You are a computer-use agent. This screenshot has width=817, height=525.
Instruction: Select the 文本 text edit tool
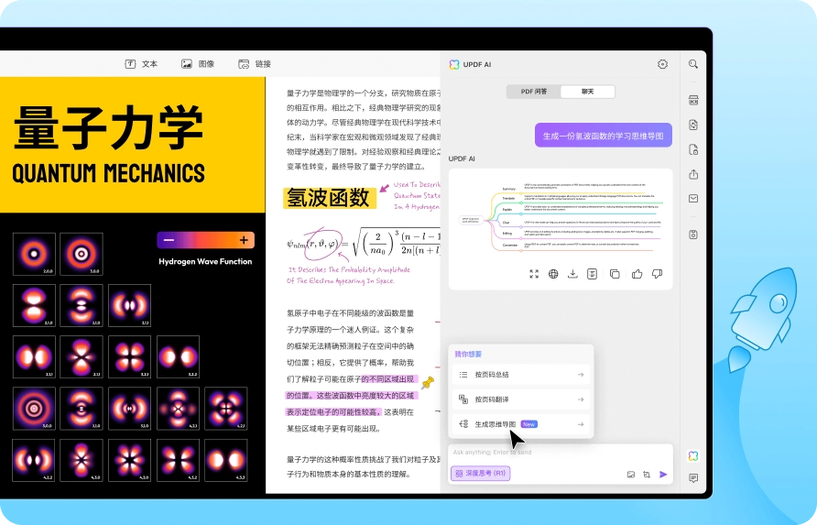[141, 63]
